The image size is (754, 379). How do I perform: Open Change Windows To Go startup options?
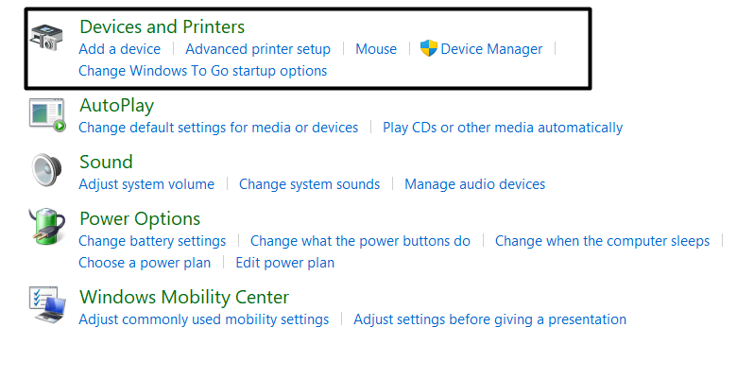202,71
